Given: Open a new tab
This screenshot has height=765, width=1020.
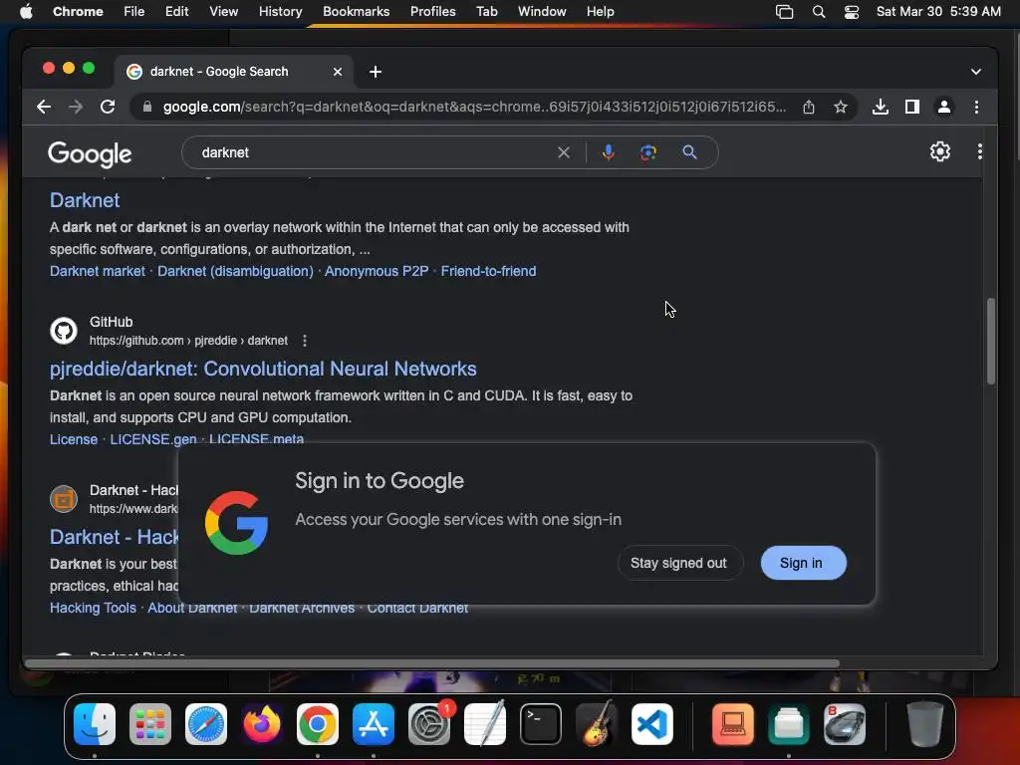Looking at the screenshot, I should [376, 72].
